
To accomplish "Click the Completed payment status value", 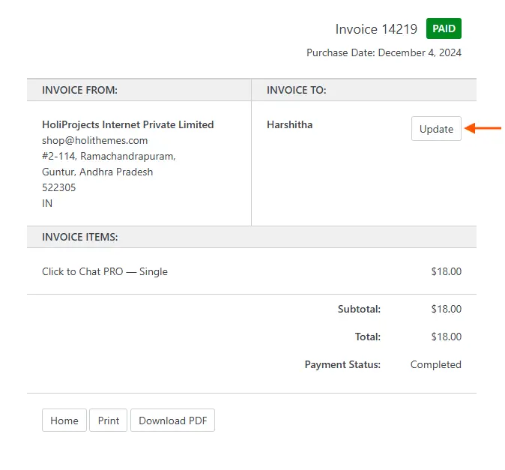I will coord(435,364).
